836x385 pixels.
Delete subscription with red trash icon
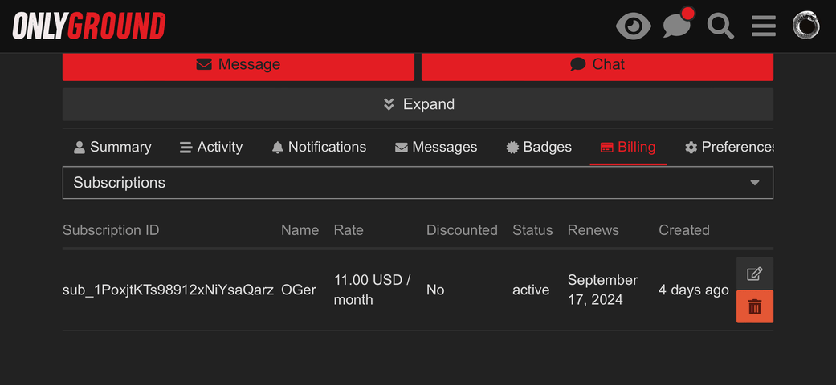[754, 306]
